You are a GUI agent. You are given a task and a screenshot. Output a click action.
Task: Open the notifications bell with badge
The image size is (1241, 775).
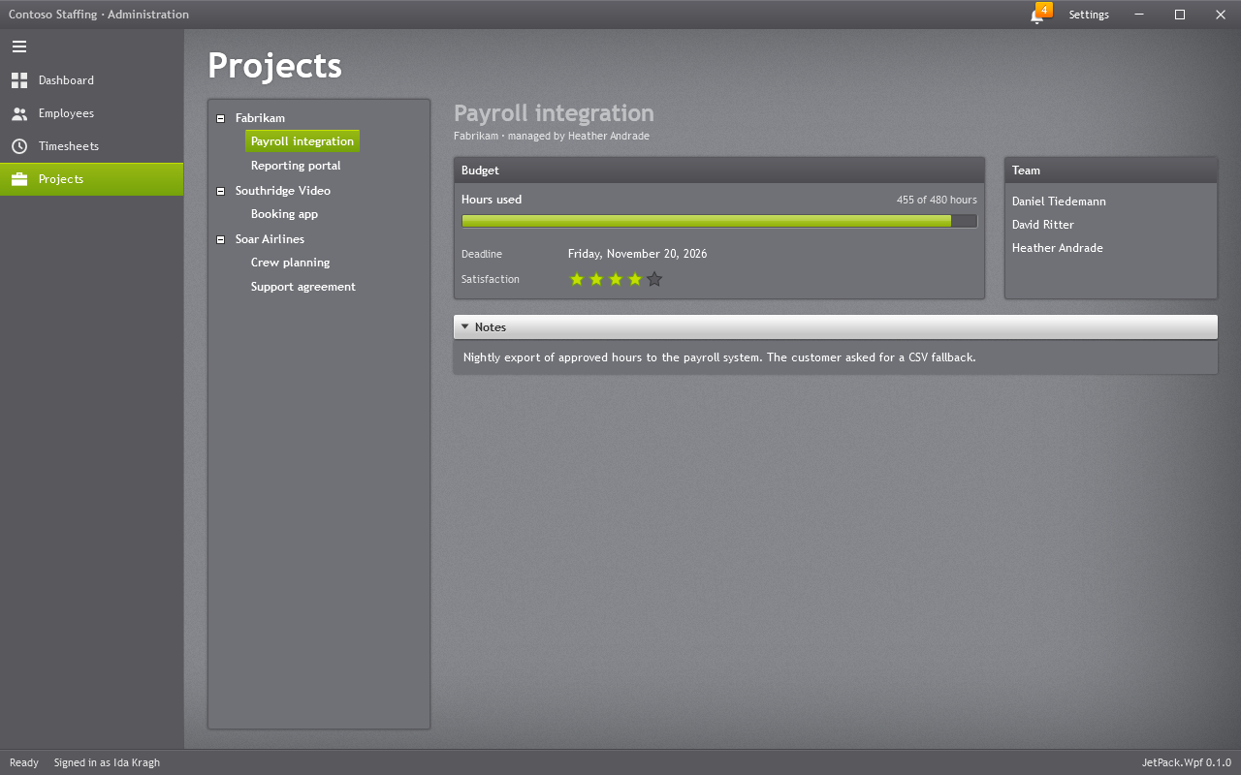pyautogui.click(x=1039, y=15)
